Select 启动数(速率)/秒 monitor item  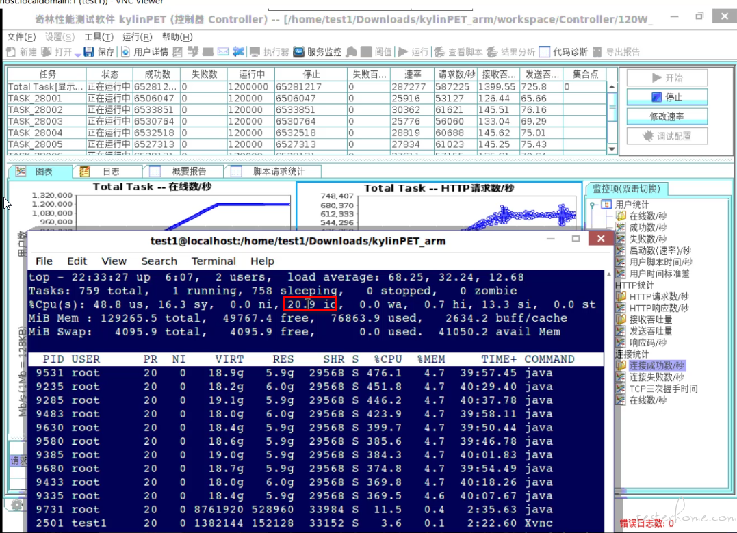pyautogui.click(x=660, y=250)
